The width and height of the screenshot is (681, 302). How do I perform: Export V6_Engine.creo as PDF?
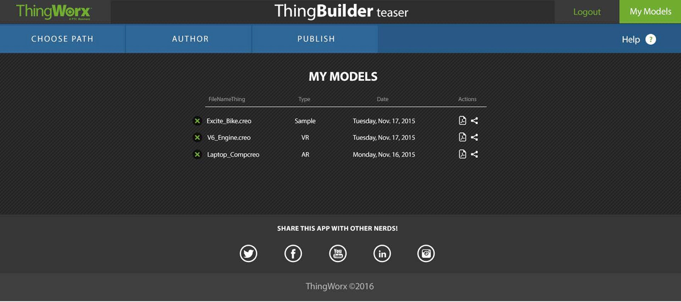coord(462,137)
